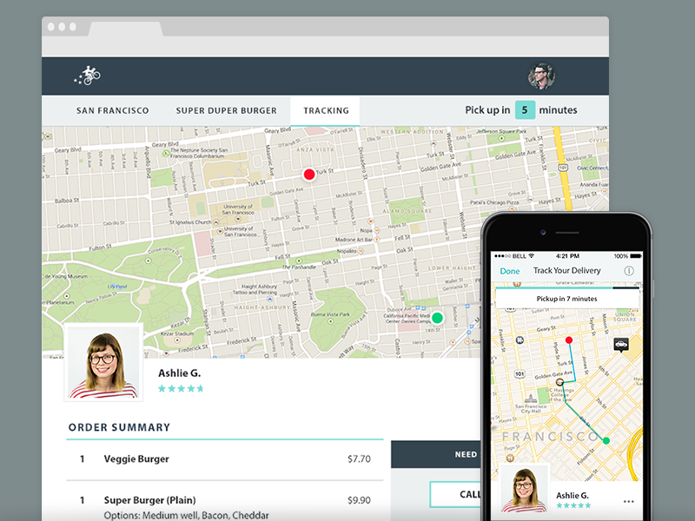The height and width of the screenshot is (521, 695).
Task: Tap Done on the Track Your Delivery screen
Action: [511, 271]
